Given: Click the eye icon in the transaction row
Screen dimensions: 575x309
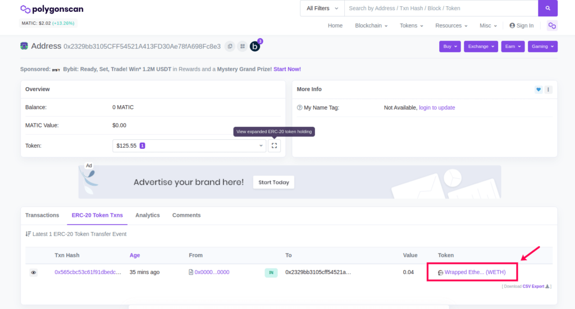Looking at the screenshot, I should pyautogui.click(x=33, y=272).
